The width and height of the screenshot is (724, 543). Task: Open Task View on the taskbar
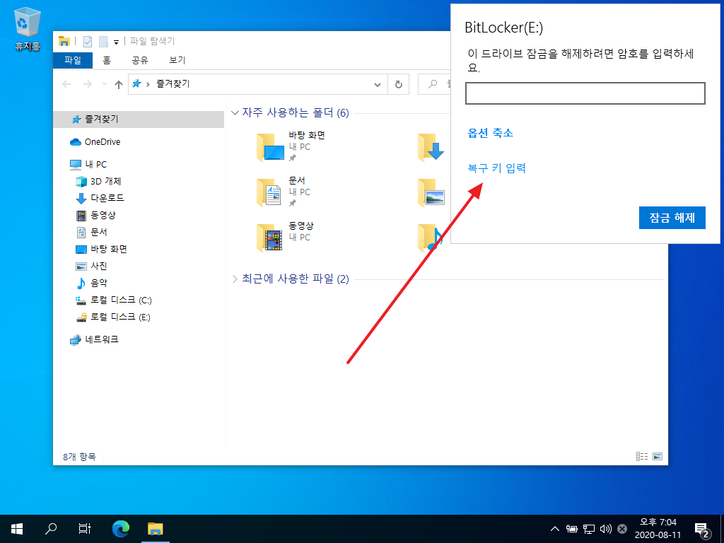coord(85,529)
